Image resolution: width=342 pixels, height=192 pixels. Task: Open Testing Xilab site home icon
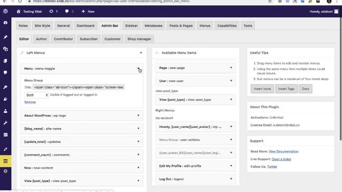click(19, 11)
